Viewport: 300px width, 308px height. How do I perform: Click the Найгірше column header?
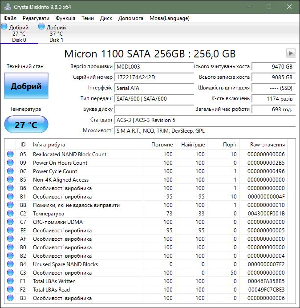click(191, 145)
